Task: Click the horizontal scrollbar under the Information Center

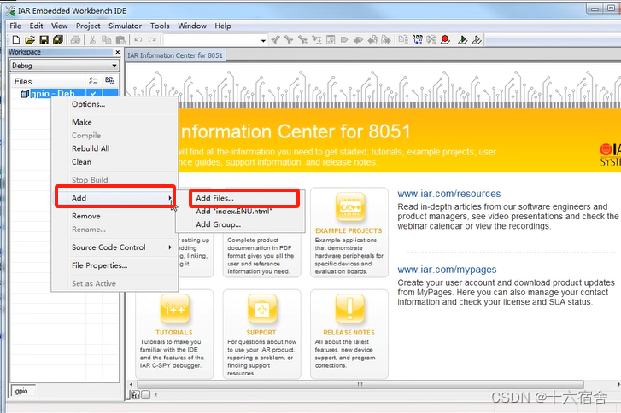Action: click(360, 384)
